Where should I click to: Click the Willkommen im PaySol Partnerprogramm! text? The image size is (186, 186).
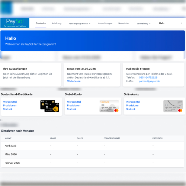31,44
